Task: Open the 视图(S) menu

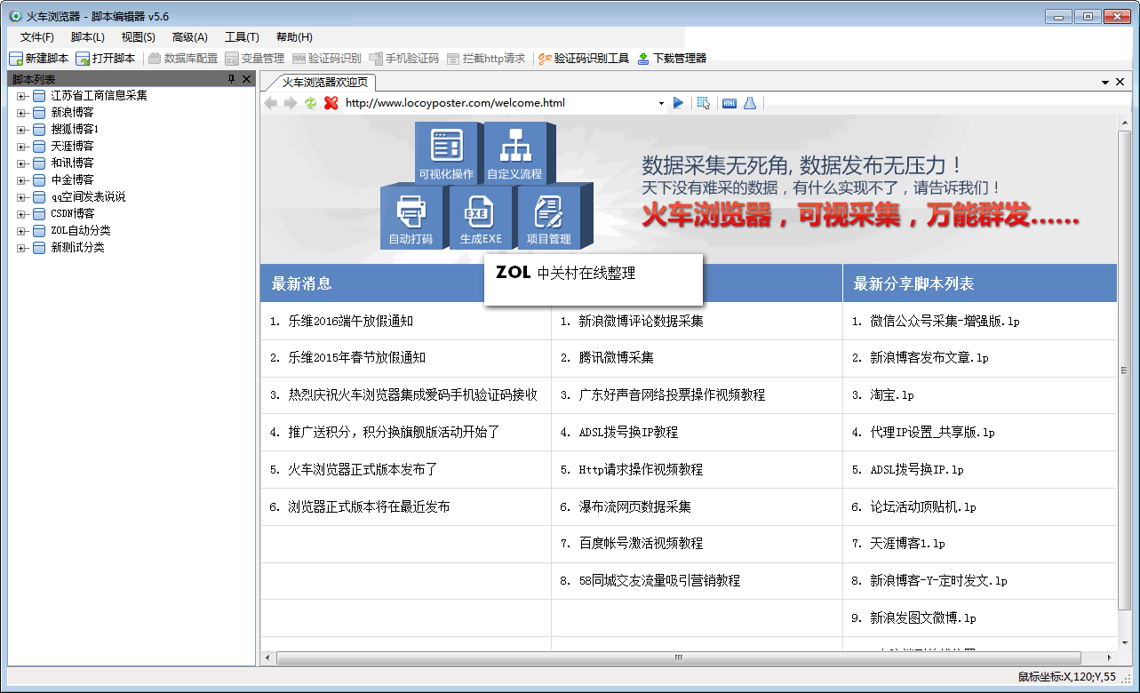Action: 139,37
